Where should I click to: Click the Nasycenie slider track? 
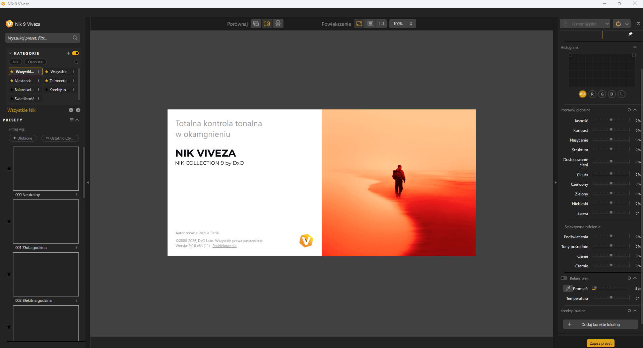click(611, 139)
